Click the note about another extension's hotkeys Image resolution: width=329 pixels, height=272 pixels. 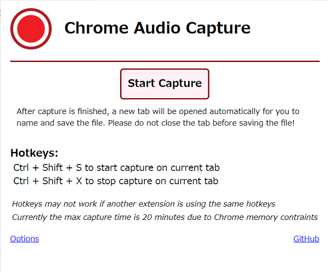click(x=144, y=204)
